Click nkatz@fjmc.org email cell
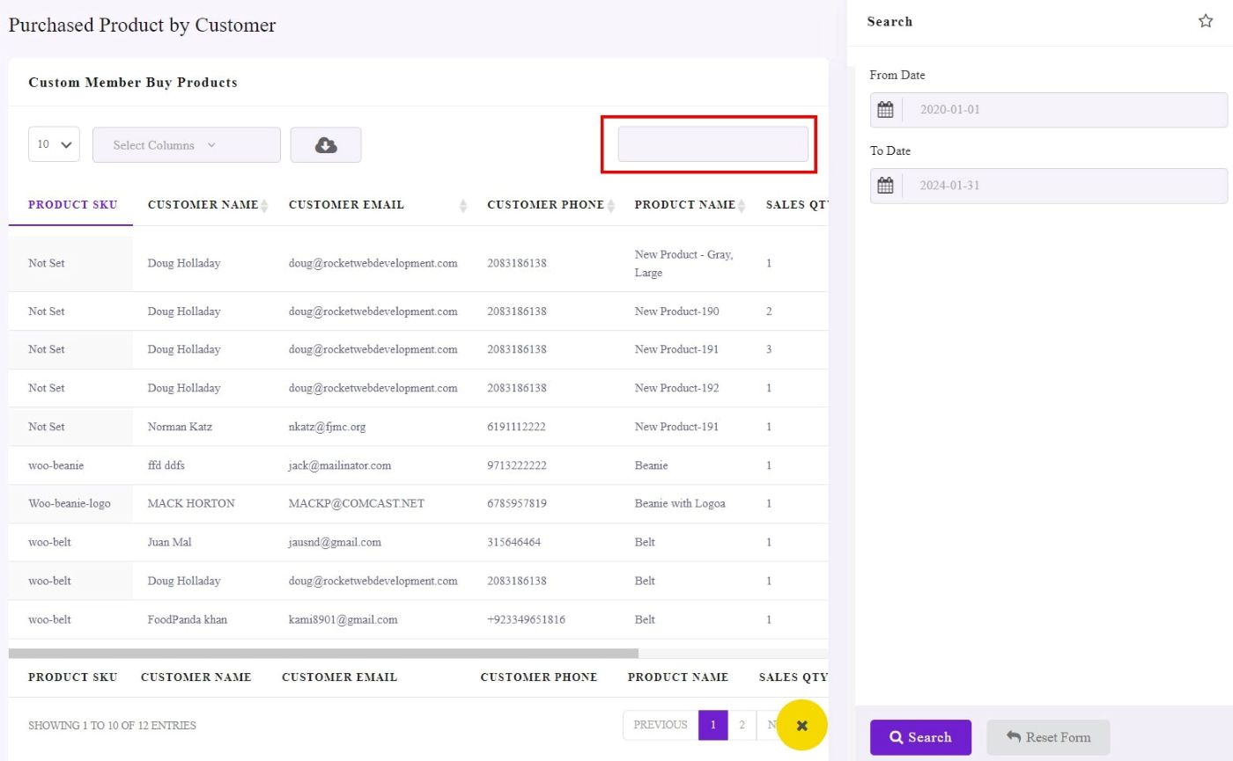 [x=327, y=427]
